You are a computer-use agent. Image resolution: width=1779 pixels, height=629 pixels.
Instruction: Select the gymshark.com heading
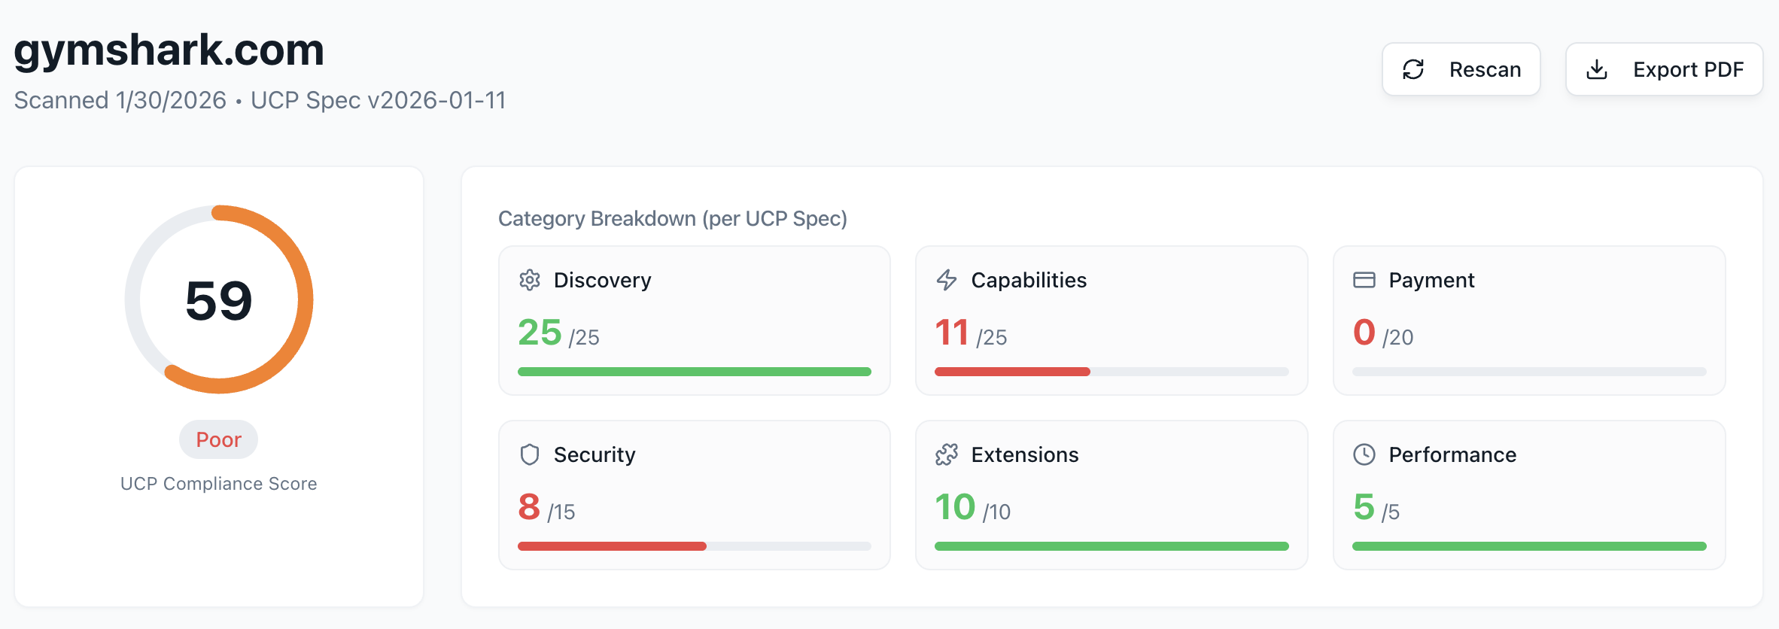169,50
